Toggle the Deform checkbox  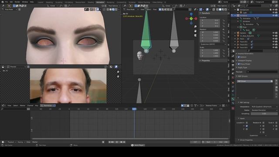[239, 57]
